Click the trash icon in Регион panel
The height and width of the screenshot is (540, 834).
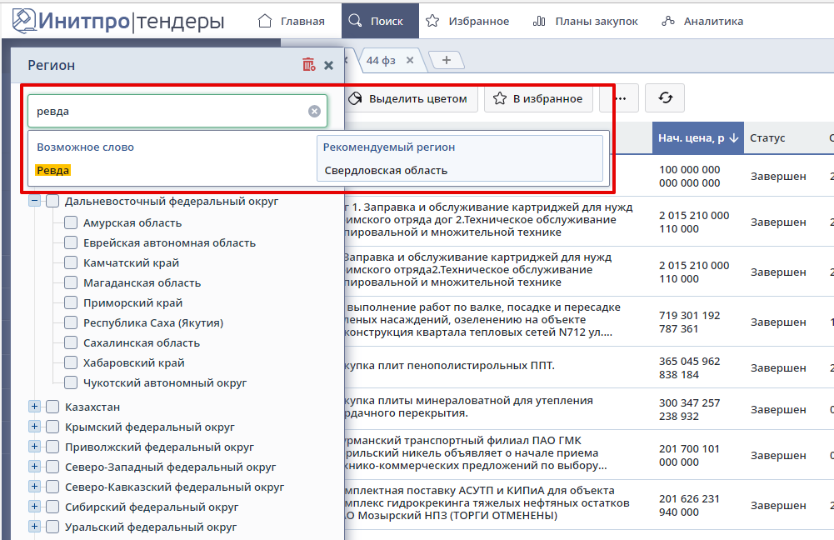(308, 65)
